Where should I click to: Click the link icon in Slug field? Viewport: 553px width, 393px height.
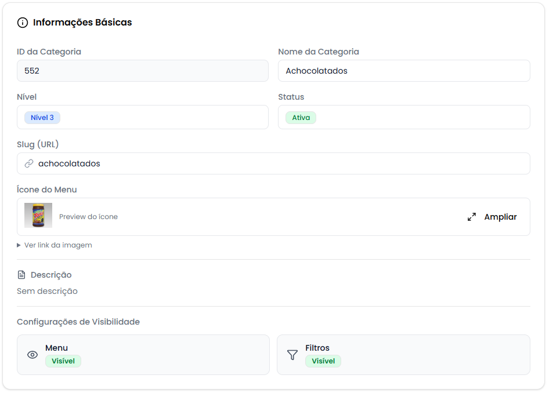coord(29,164)
